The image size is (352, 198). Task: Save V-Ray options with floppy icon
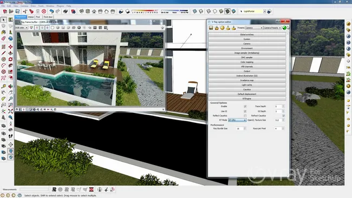[211, 28]
